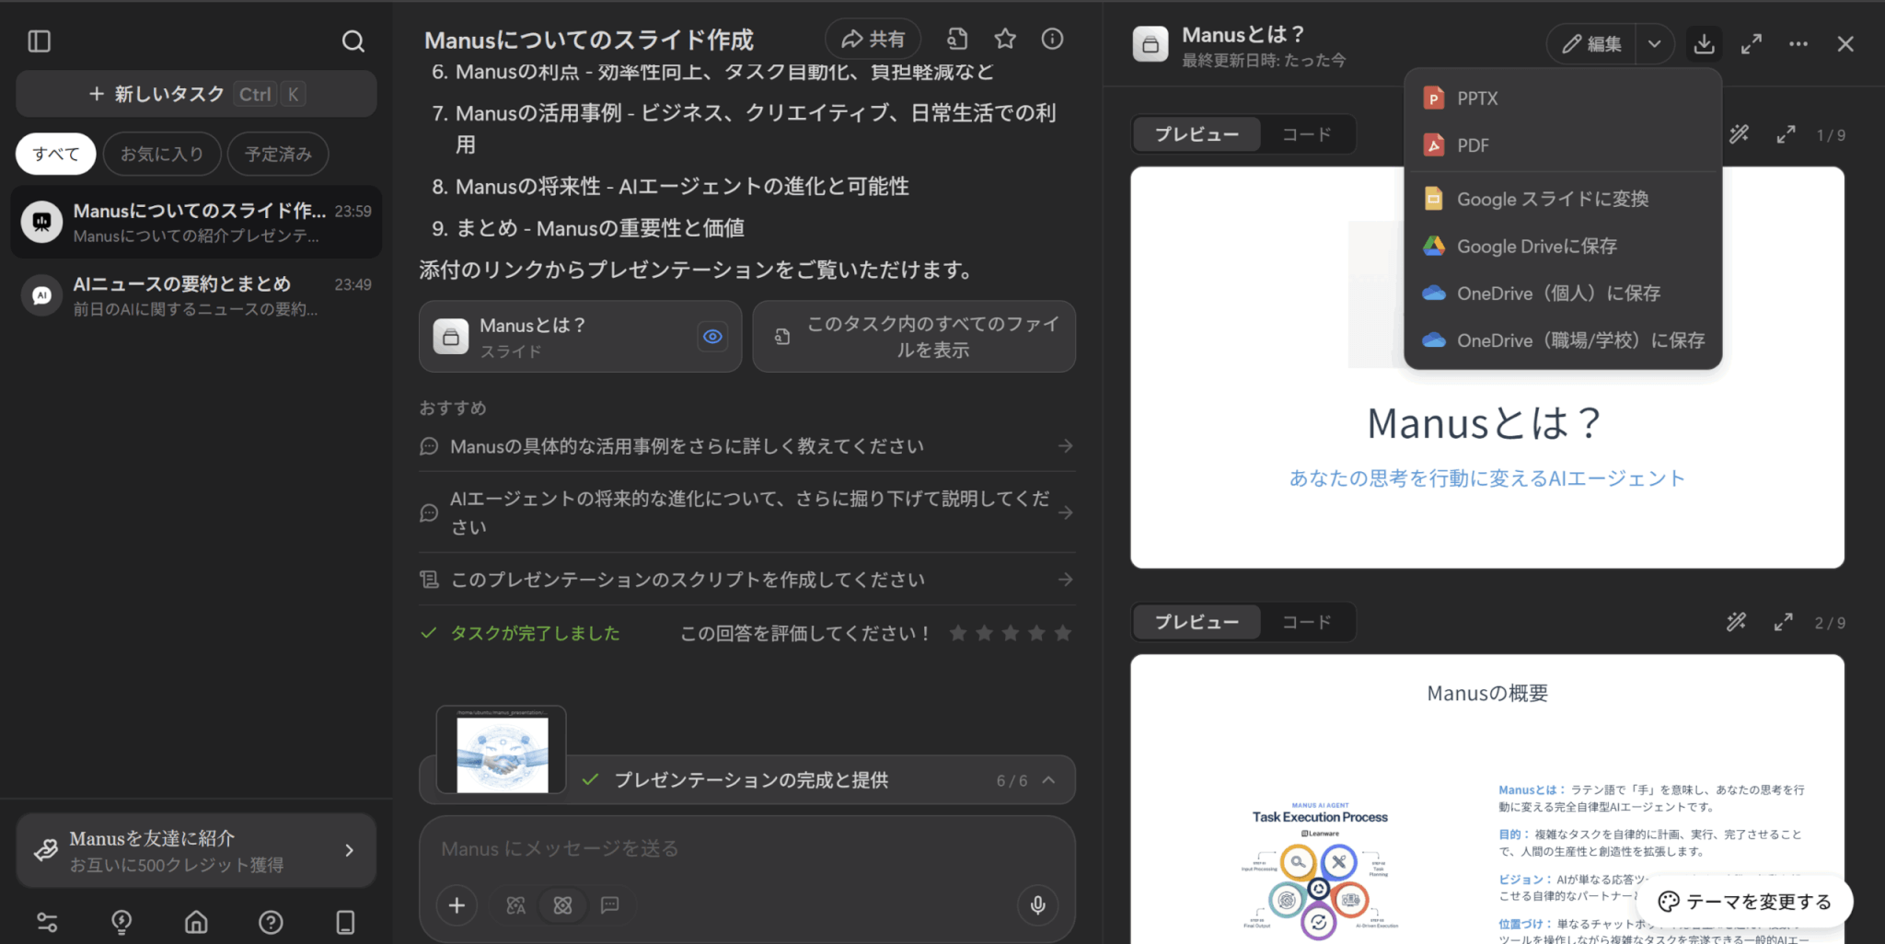Rate the answer with fifth star
The height and width of the screenshot is (944, 1885).
(1063, 633)
